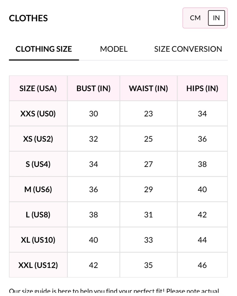Click the BUST (IN) column header
Screen dimensions: 237x296
(x=93, y=89)
